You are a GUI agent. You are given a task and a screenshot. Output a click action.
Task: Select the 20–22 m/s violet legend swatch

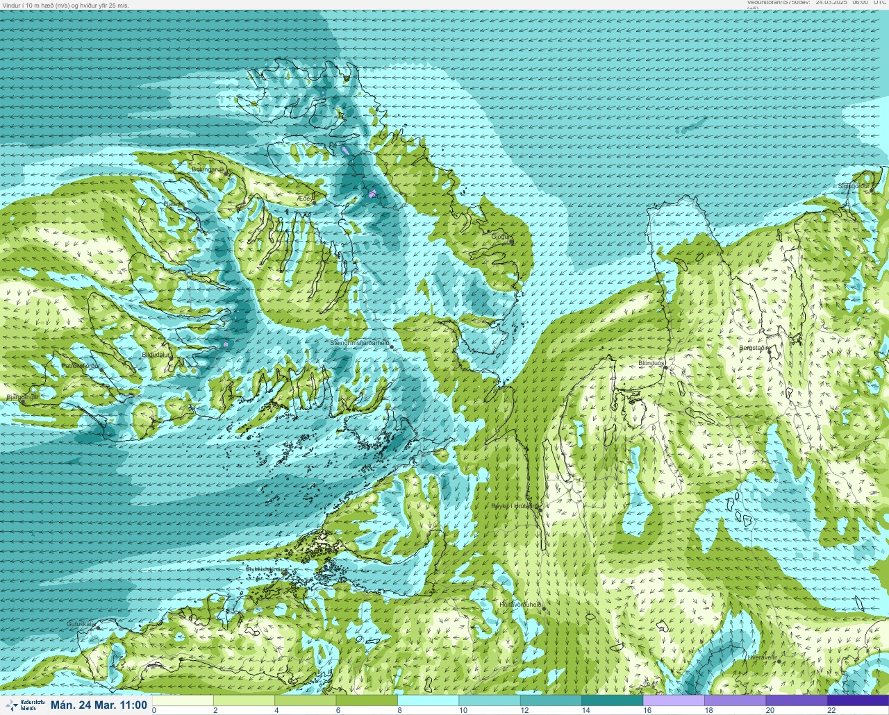click(x=797, y=700)
